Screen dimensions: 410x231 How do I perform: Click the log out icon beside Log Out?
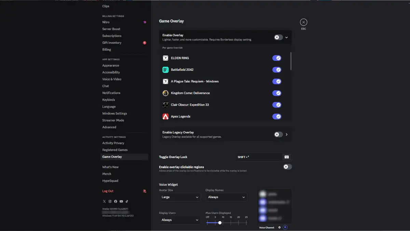click(145, 191)
